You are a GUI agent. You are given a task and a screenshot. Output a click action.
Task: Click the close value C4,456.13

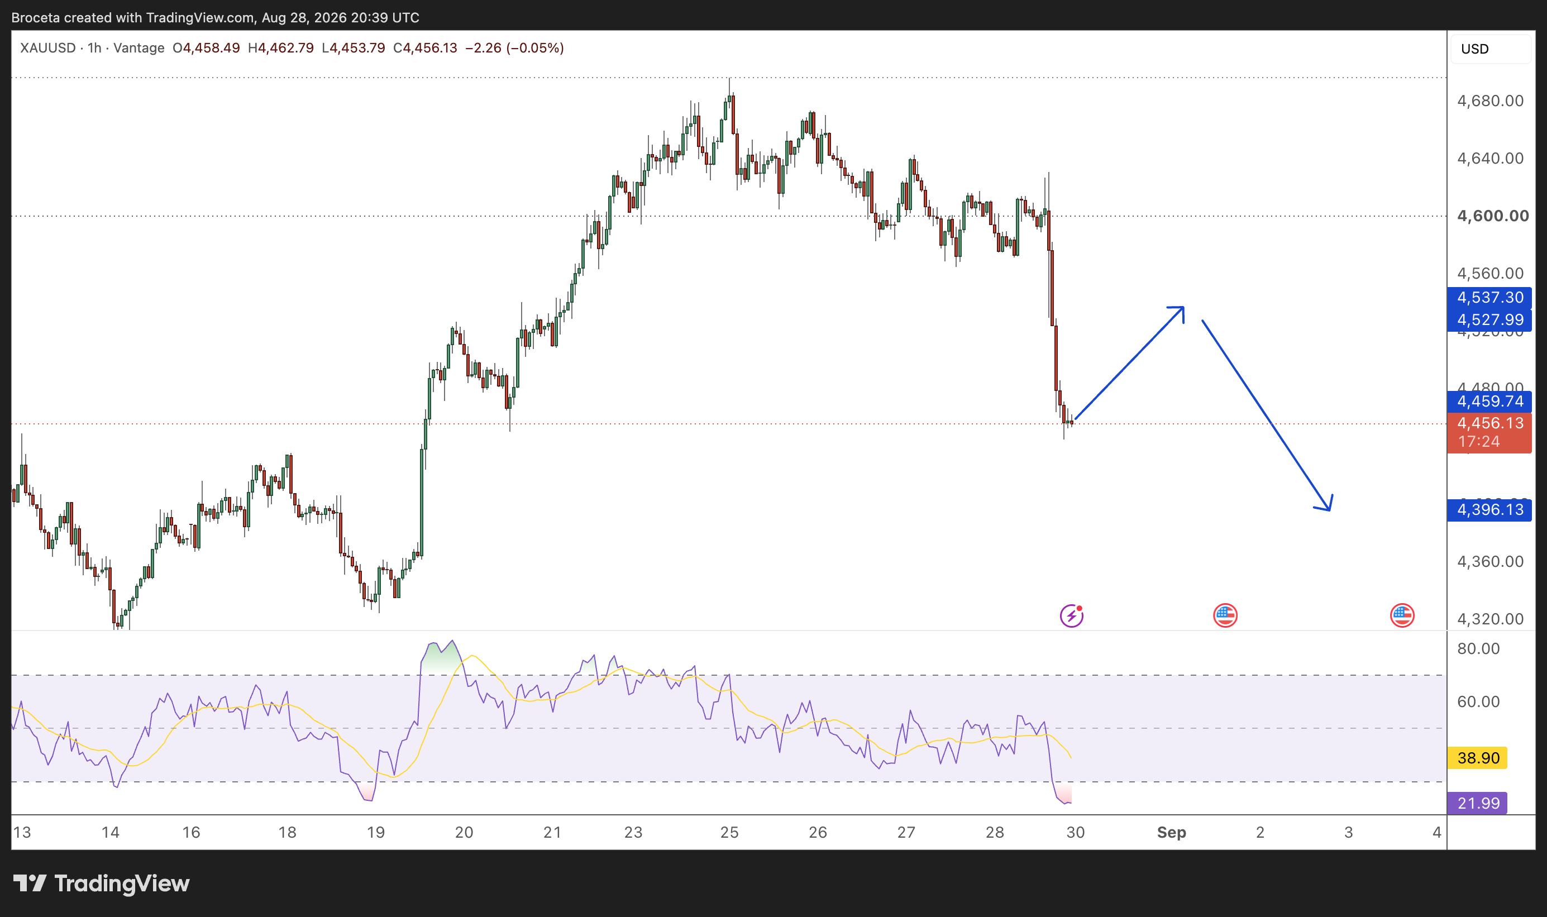coord(425,47)
